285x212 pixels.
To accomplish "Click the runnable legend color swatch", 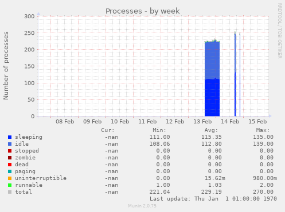I will pyautogui.click(x=10, y=185).
